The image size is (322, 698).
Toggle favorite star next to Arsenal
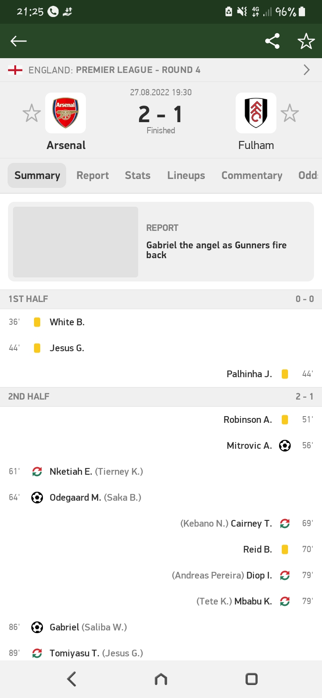[x=32, y=113]
